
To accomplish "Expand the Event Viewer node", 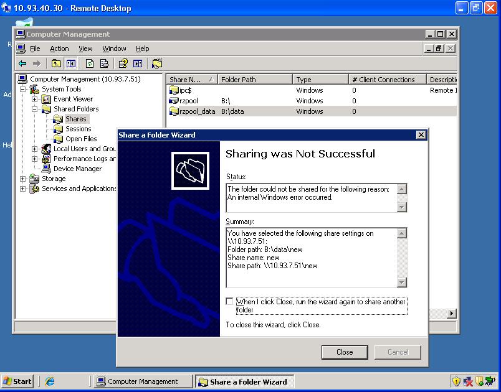I will (35, 99).
